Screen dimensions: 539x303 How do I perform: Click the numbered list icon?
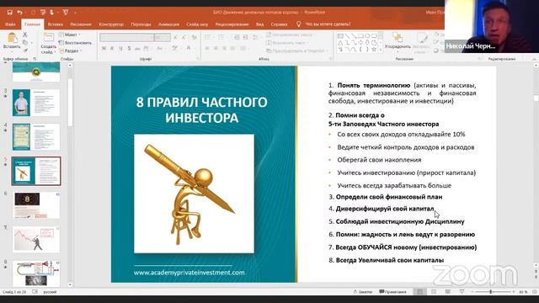click(221, 37)
